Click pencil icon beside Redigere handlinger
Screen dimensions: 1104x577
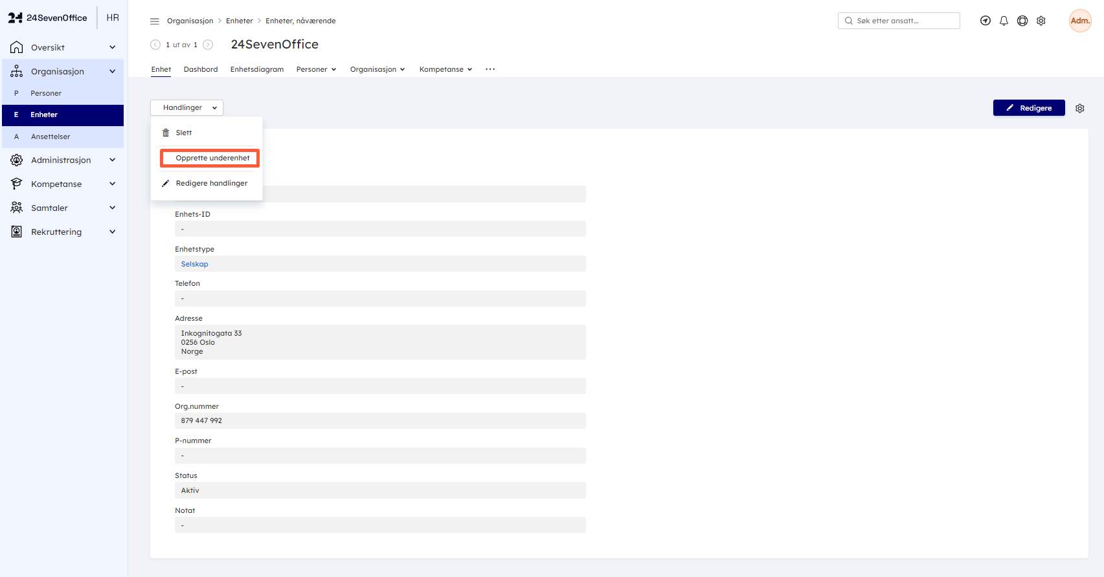[x=166, y=183]
